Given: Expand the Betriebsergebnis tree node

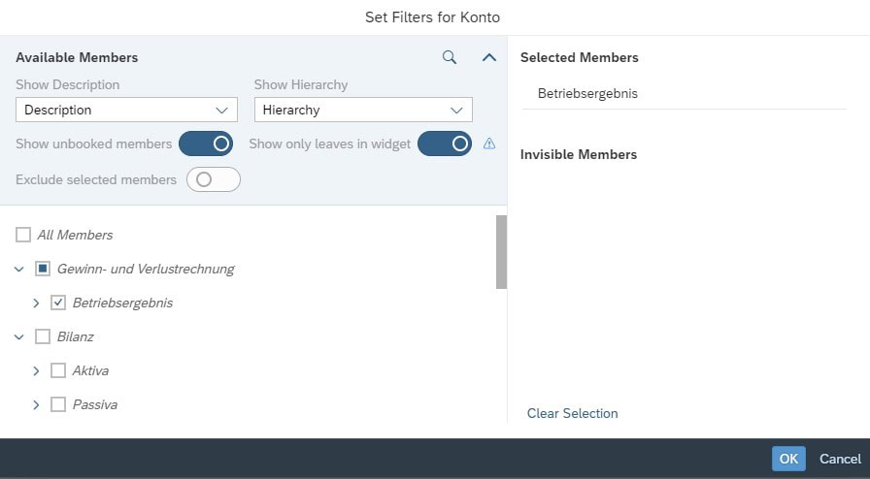Looking at the screenshot, I should click(36, 303).
